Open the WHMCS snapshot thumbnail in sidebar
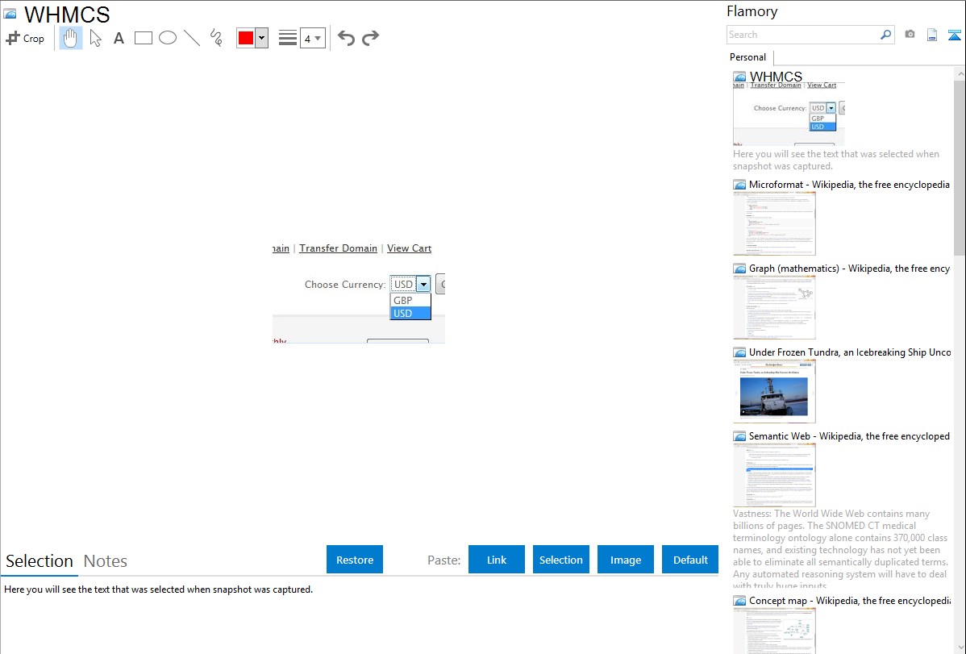This screenshot has width=966, height=654. 789,114
